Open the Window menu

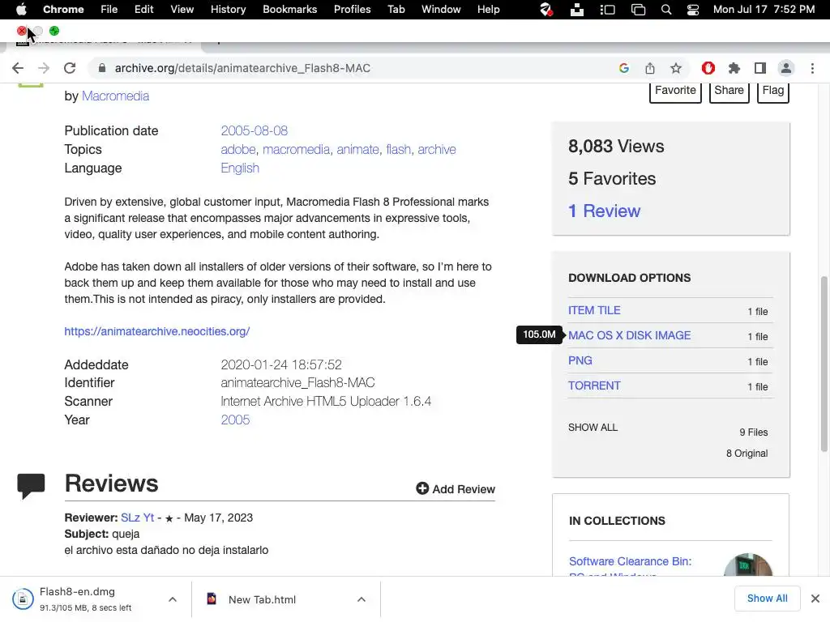(441, 10)
